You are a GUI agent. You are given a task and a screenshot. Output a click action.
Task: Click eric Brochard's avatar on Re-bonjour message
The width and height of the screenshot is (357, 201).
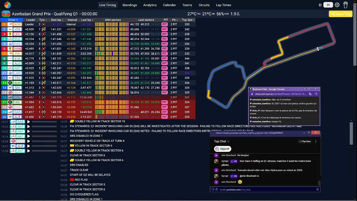tap(216, 155)
